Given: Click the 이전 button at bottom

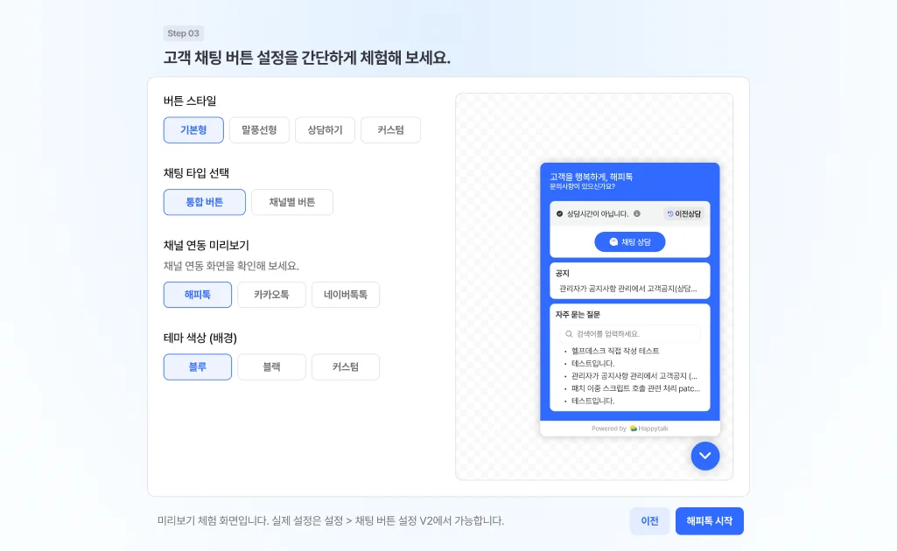Looking at the screenshot, I should coord(649,520).
